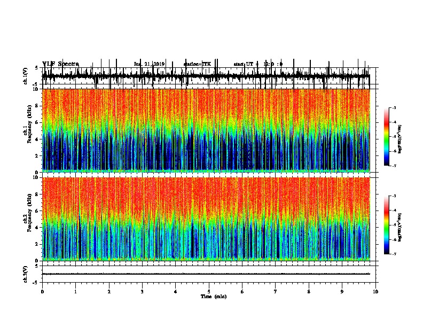Click the "7" minute tick on time axis
The image size is (423, 327).
276,292
